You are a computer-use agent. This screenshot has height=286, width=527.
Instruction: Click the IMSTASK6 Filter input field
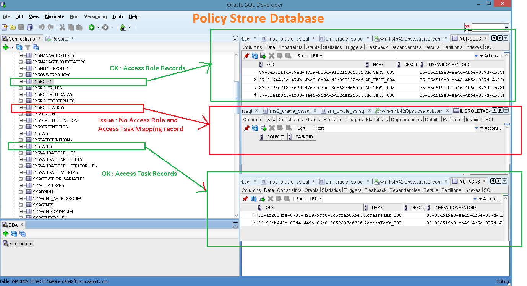click(x=397, y=199)
